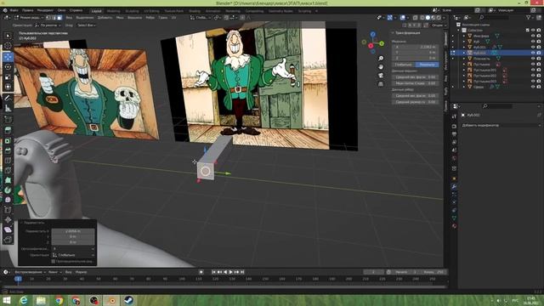544x306 pixels.
Task: Open Object Data green triangle tab
Action: click(x=454, y=218)
